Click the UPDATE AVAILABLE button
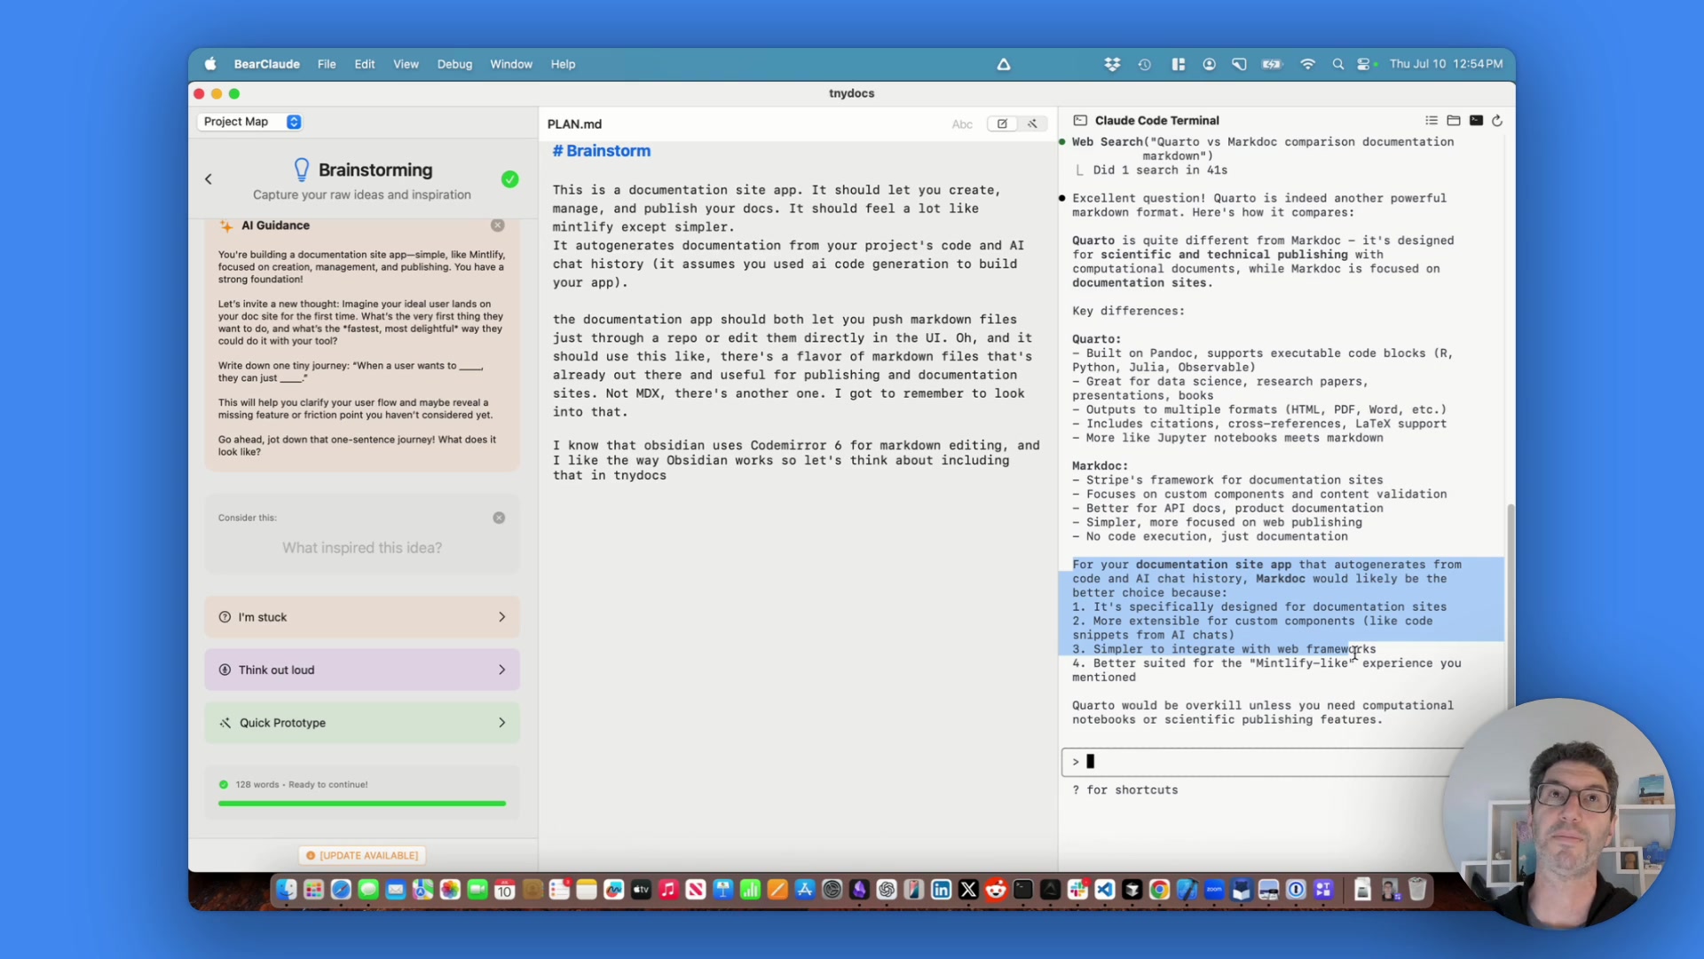Viewport: 1704px width, 959px height. coord(362,855)
